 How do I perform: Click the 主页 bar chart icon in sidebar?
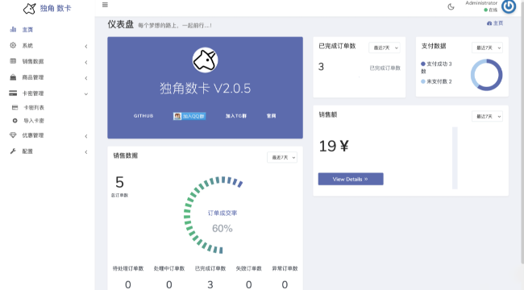[x=13, y=29]
